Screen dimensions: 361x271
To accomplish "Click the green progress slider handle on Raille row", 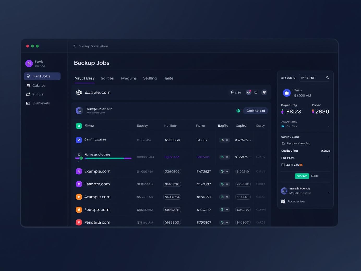I will point(81,158).
